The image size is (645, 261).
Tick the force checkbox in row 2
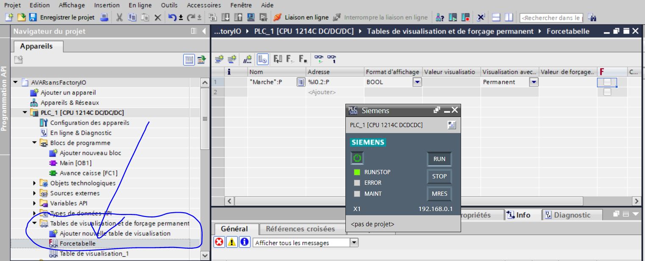click(x=607, y=92)
